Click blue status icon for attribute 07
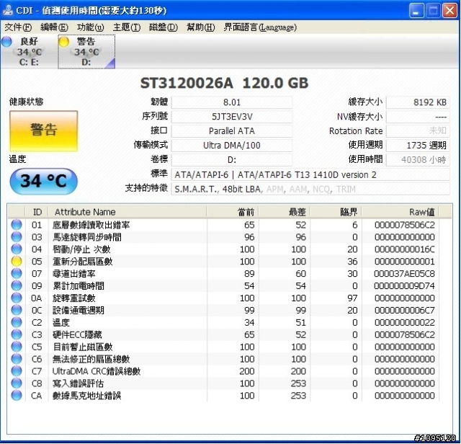The height and width of the screenshot is (444, 461). (x=17, y=274)
